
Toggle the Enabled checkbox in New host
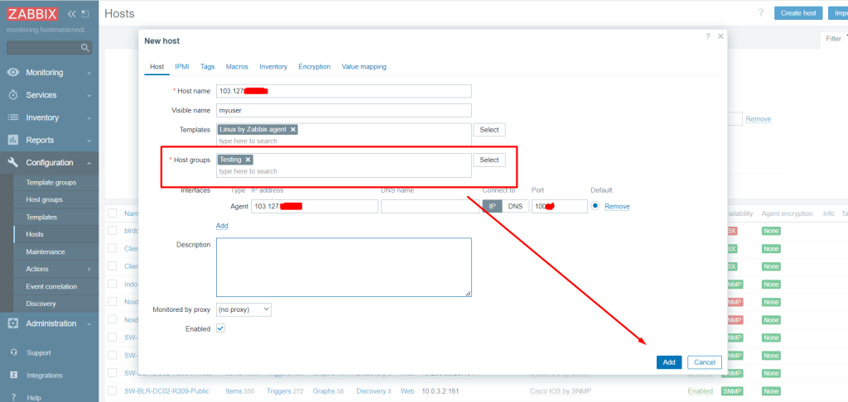point(220,328)
